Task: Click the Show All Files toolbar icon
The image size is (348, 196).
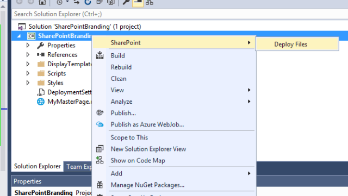Action: click(110, 2)
